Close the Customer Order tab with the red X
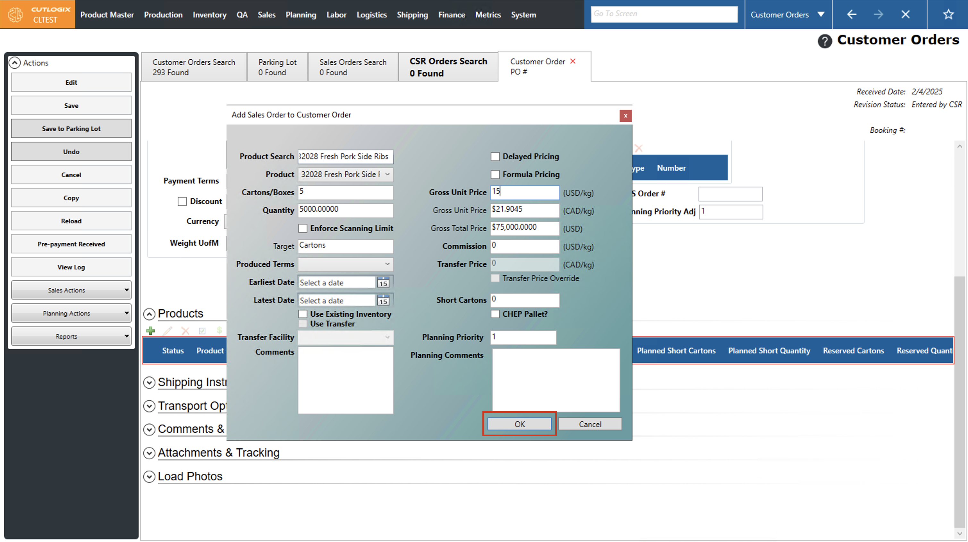 pyautogui.click(x=573, y=61)
